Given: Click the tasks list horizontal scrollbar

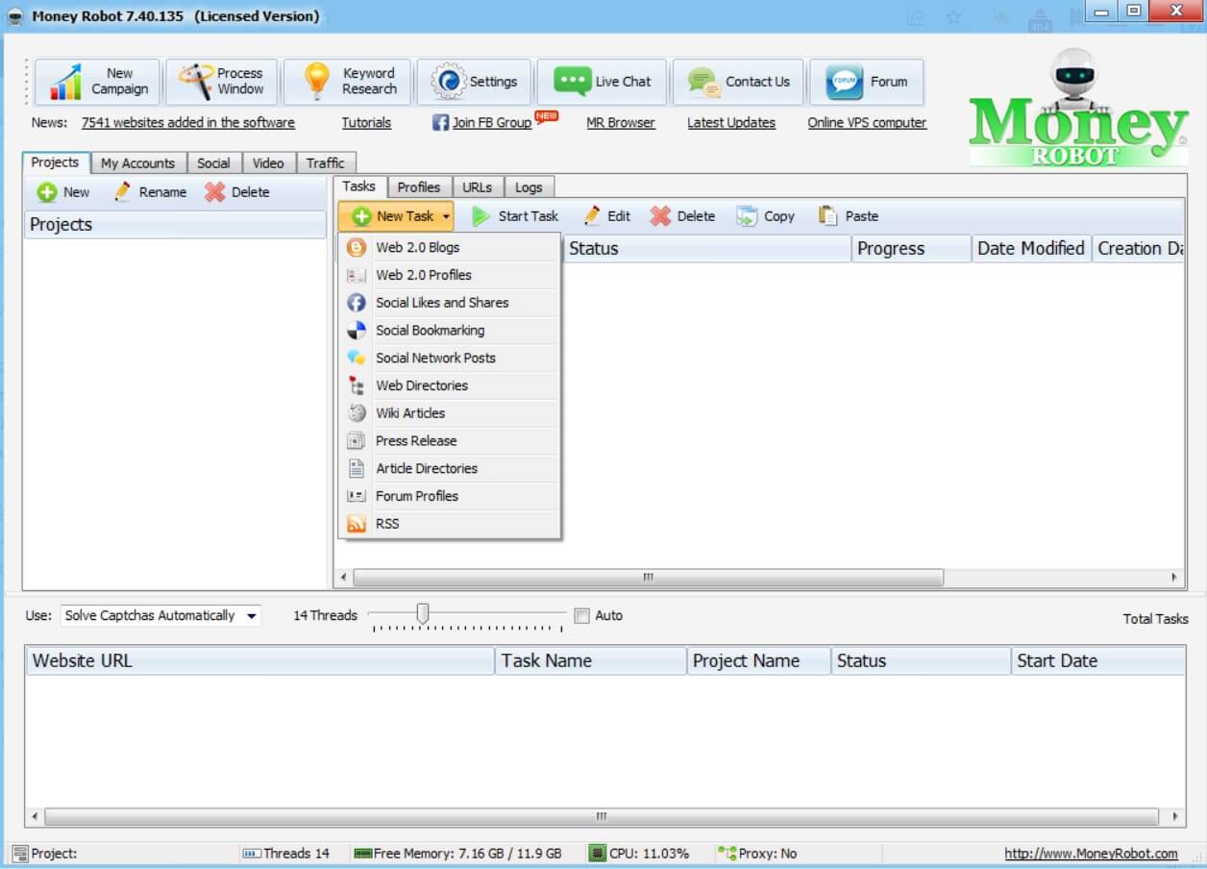Looking at the screenshot, I should [648, 578].
